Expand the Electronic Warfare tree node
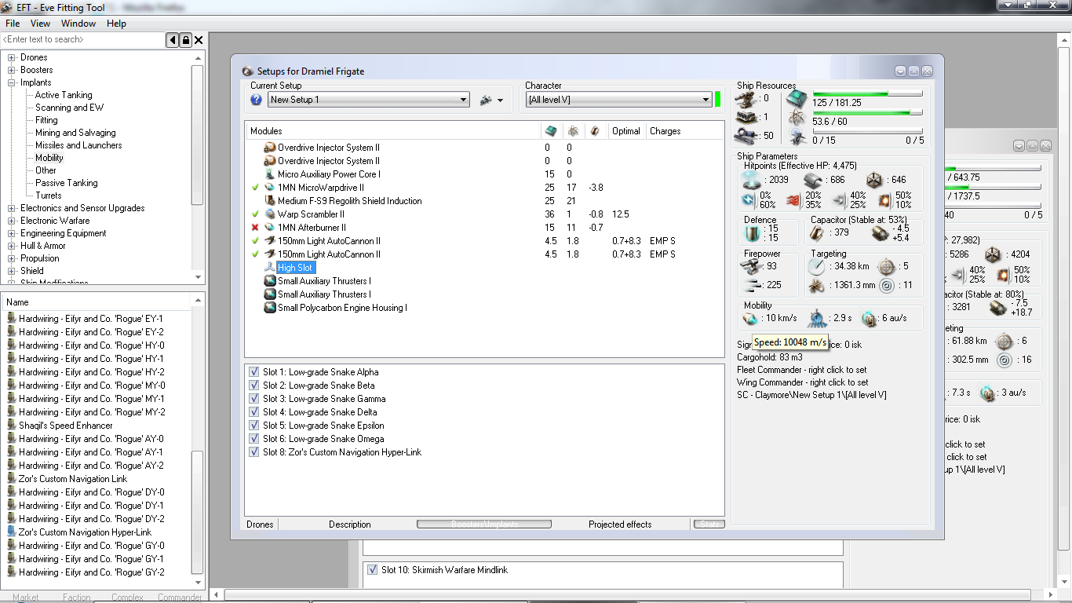The image size is (1072, 603). click(12, 221)
